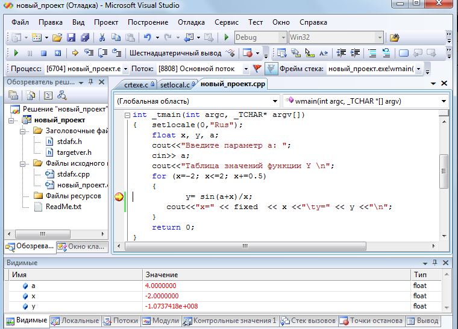Toggle the breakpoint marker in the code margin
458x329 pixels.
click(119, 196)
